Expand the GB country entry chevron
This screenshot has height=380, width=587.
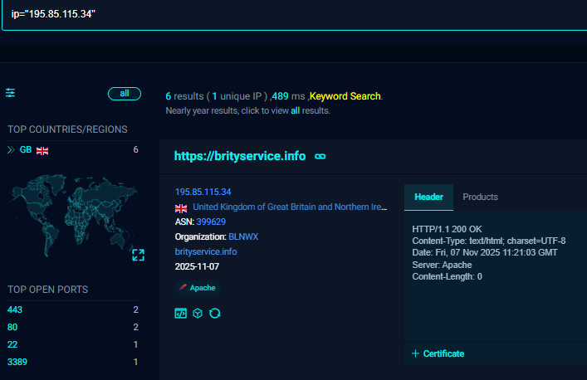[11, 150]
